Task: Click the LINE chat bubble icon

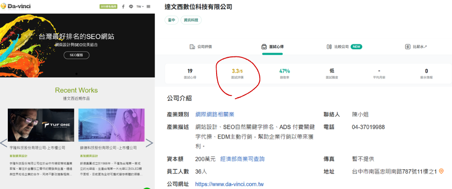Action: coord(131,6)
